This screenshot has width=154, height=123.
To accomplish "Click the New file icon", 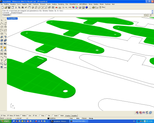I will pos(2,7).
